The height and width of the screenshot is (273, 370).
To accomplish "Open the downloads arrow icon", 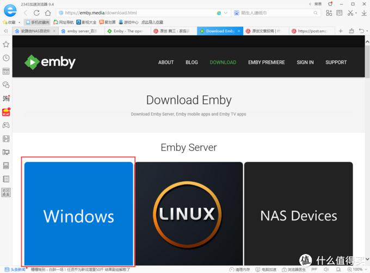I will tap(364, 13).
